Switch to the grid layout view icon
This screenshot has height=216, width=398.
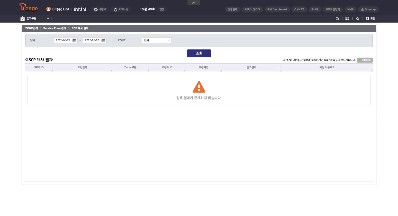[x=347, y=19]
